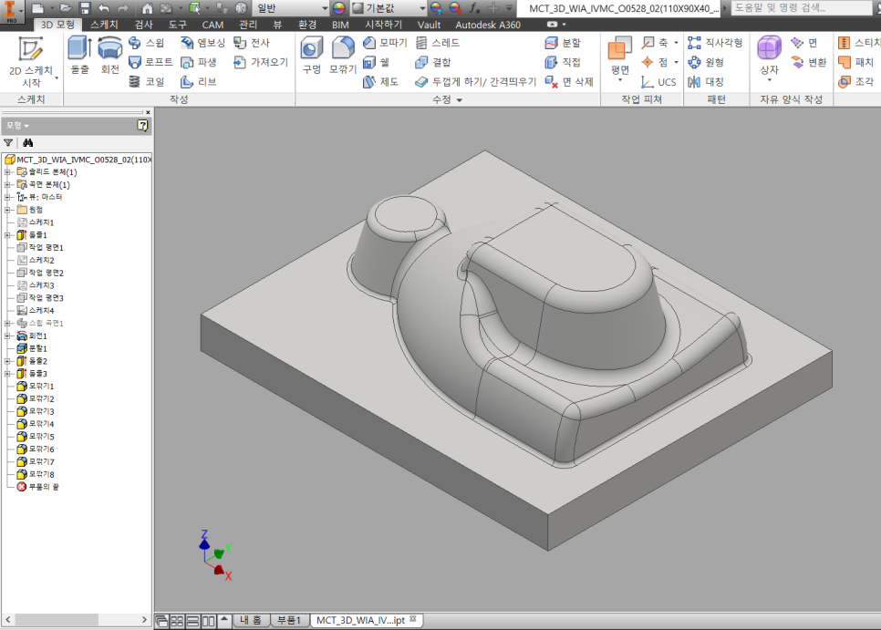Activate the Fillet (모깎기) ribbon tool
This screenshot has width=881, height=630.
click(343, 55)
